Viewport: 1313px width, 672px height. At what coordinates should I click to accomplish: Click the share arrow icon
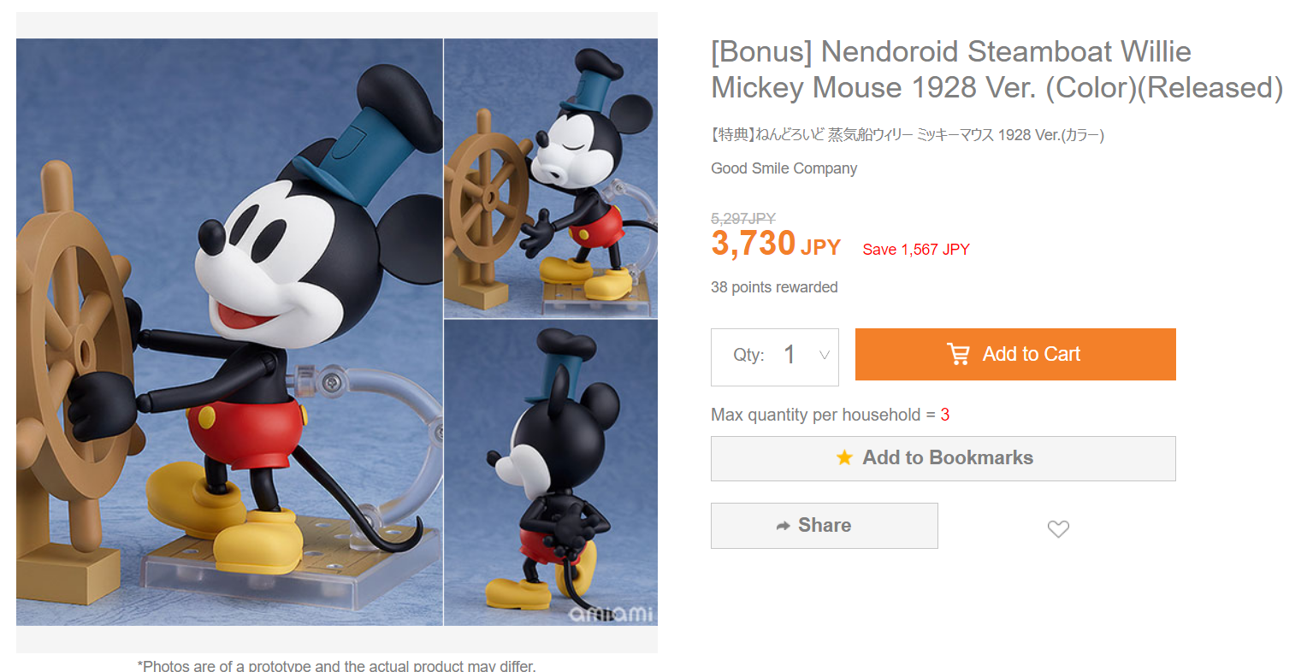[783, 526]
